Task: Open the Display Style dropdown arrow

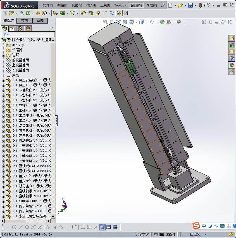Action: 147,22
